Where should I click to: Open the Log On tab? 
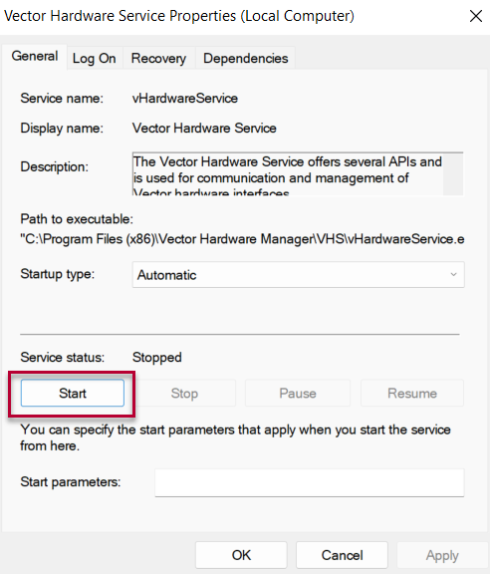(x=95, y=58)
